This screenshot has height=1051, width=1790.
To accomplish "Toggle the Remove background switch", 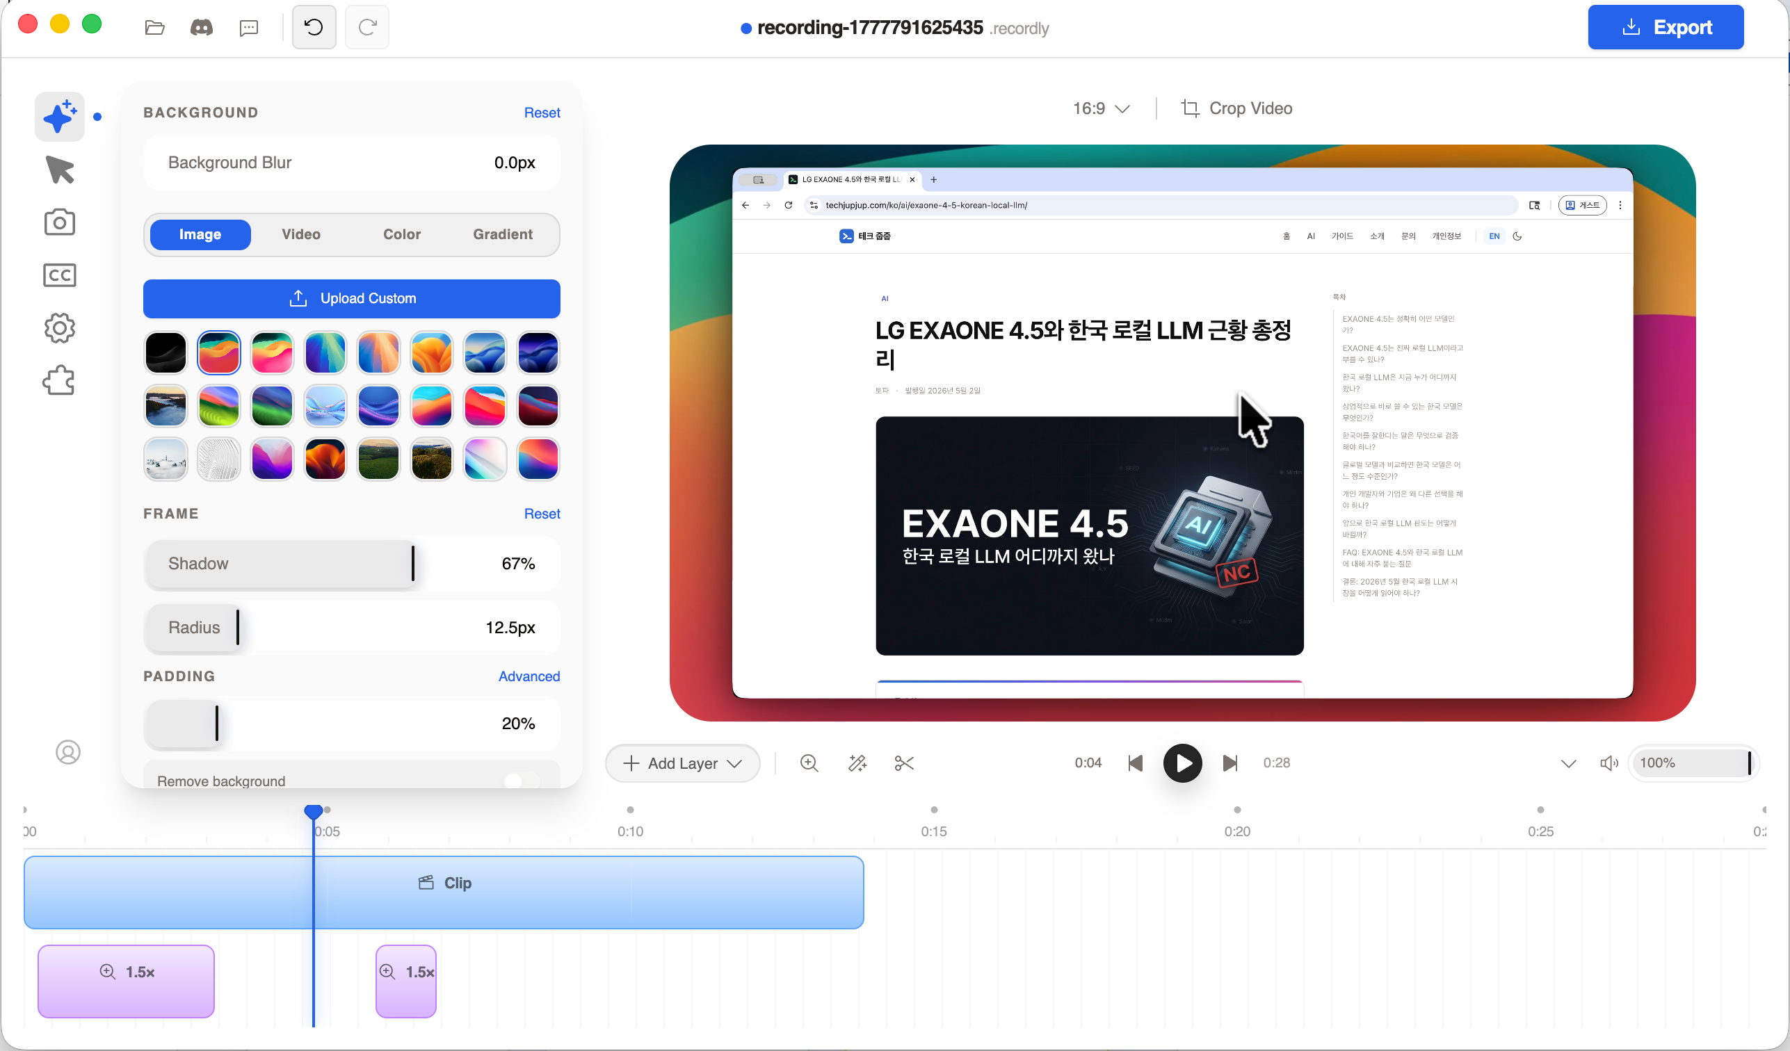I will (522, 781).
